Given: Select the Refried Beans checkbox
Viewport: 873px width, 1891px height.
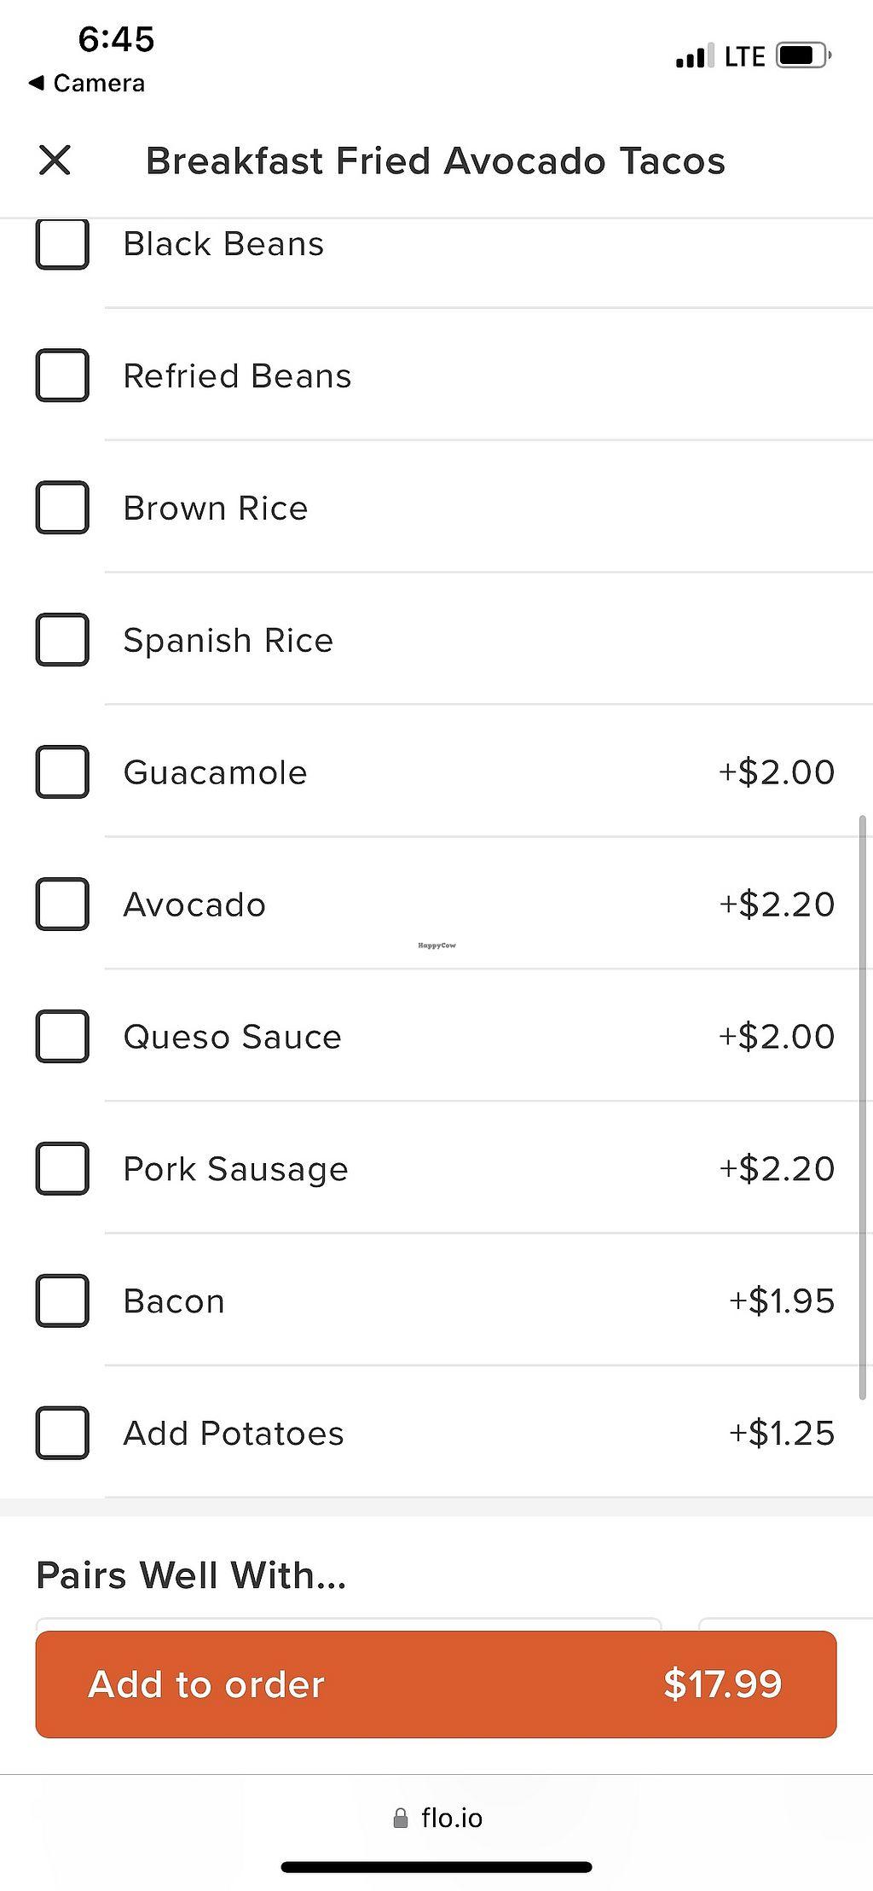Looking at the screenshot, I should click(x=62, y=375).
